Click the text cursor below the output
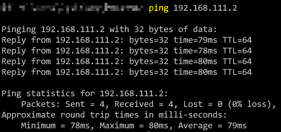This screenshot has width=281, height=132. point(149,130)
